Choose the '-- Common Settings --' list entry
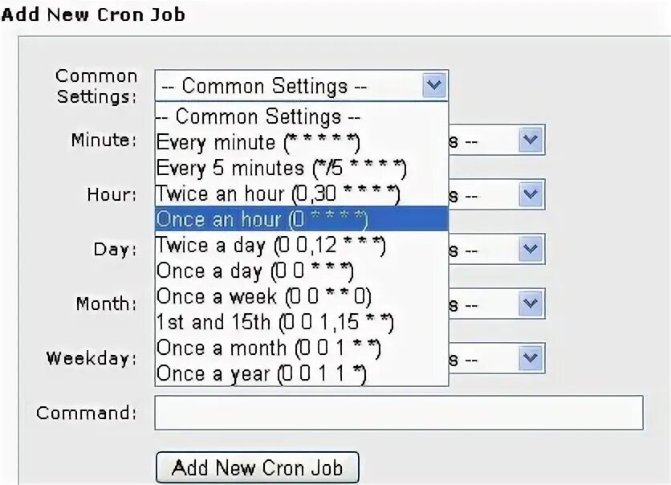The width and height of the screenshot is (671, 485). pyautogui.click(x=258, y=117)
